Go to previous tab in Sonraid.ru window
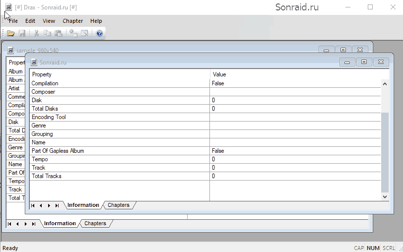This screenshot has width=403, height=252. point(41,205)
